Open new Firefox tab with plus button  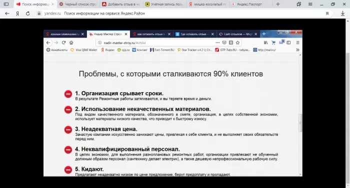[264, 34]
